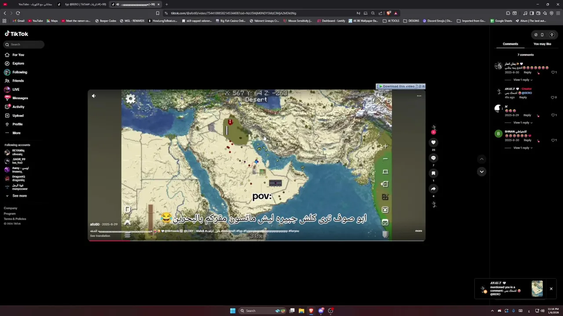Open the Google Sheets bookmark
563x316 pixels.
click(501, 21)
